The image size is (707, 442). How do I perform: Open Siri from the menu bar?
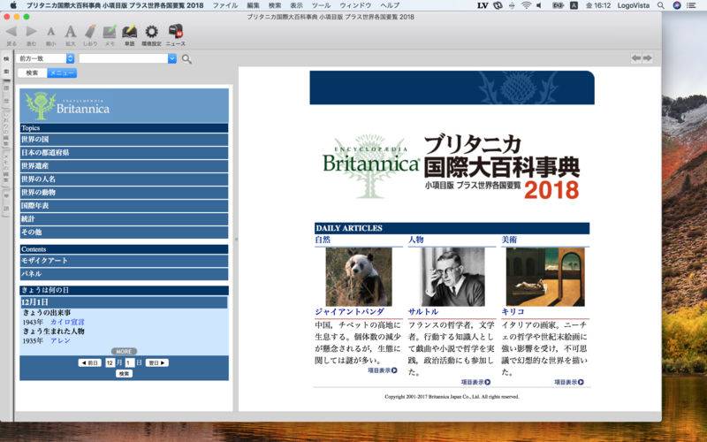tap(676, 5)
